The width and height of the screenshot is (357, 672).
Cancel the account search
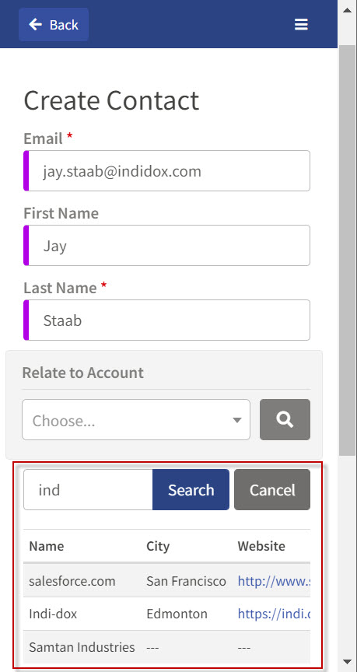click(x=272, y=489)
